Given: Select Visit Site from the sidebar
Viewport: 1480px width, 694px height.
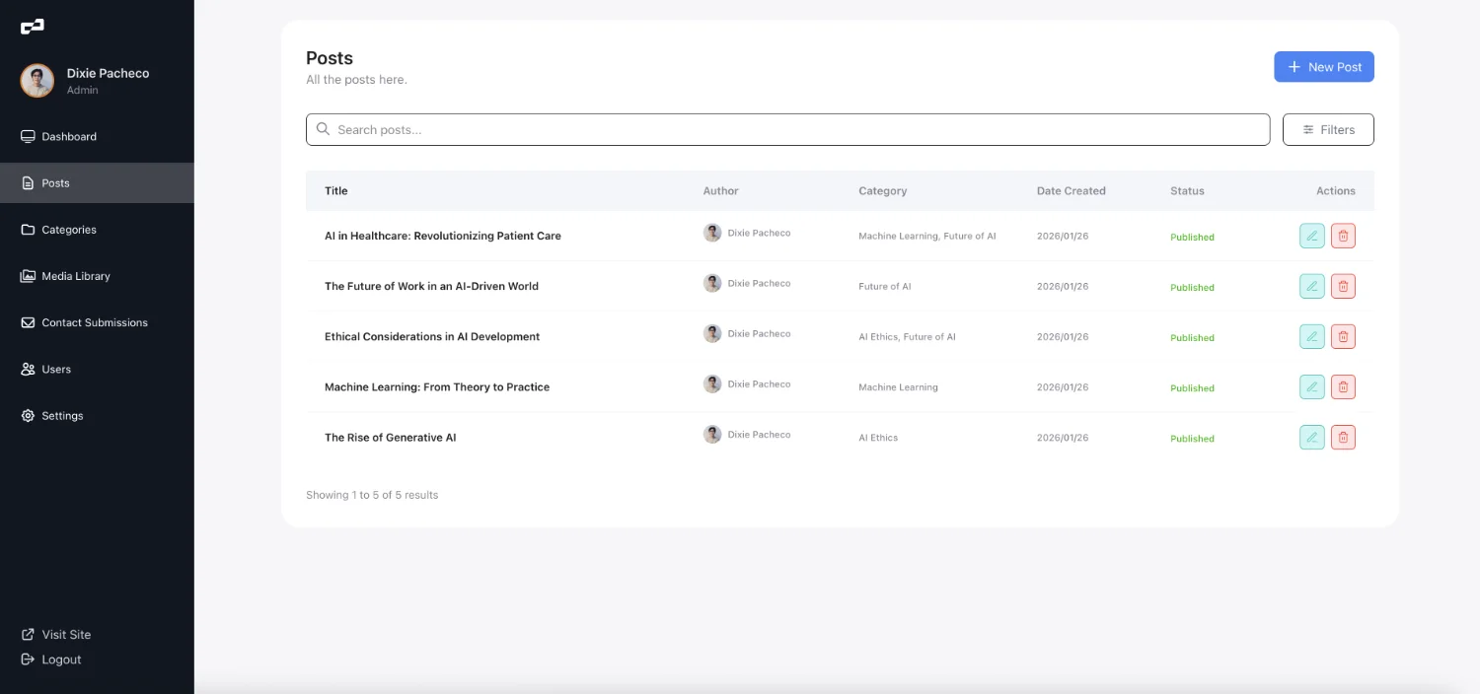Looking at the screenshot, I should tap(66, 634).
